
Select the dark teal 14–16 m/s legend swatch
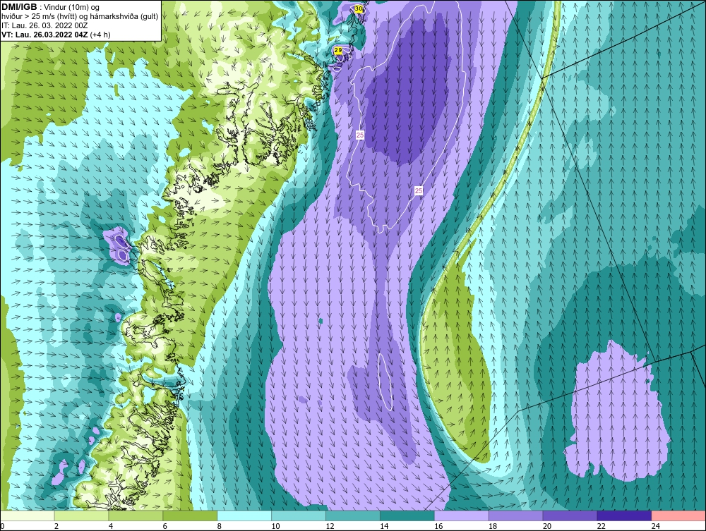tap(407, 515)
